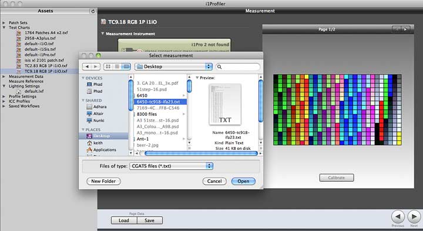Go to the Next workflow step

tap(414, 217)
